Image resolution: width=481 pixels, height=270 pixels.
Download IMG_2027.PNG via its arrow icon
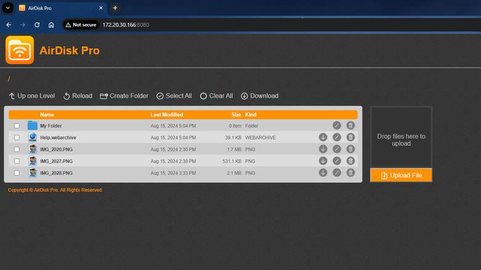click(323, 161)
